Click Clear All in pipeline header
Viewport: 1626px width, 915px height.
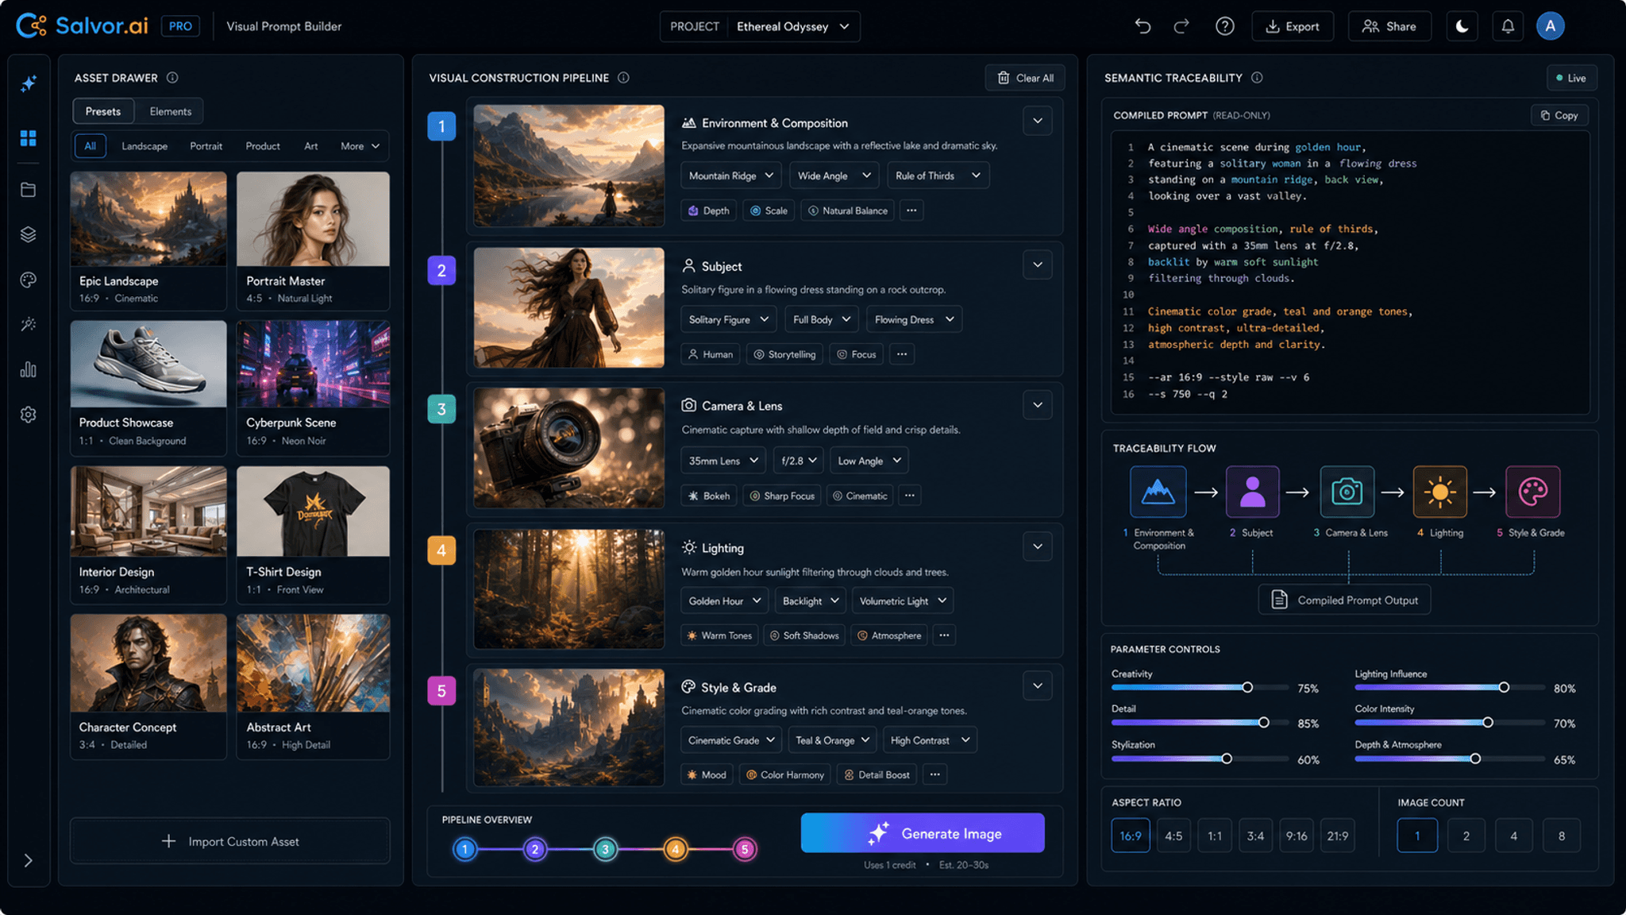1025,78
